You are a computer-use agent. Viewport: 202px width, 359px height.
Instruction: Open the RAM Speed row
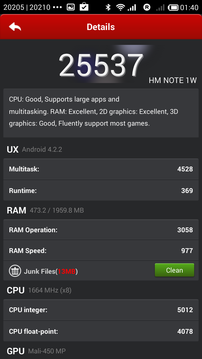(x=101, y=250)
